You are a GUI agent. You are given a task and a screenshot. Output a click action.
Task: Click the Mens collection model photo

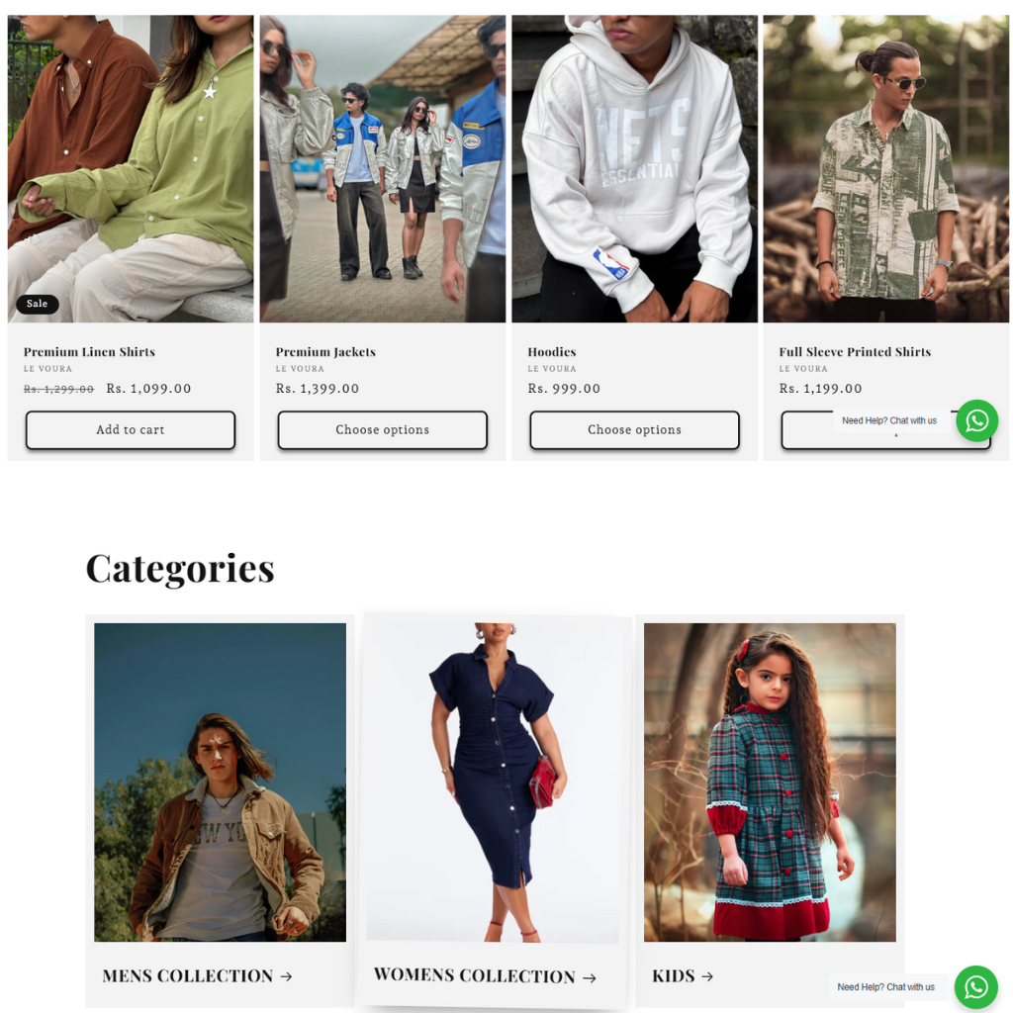[221, 782]
